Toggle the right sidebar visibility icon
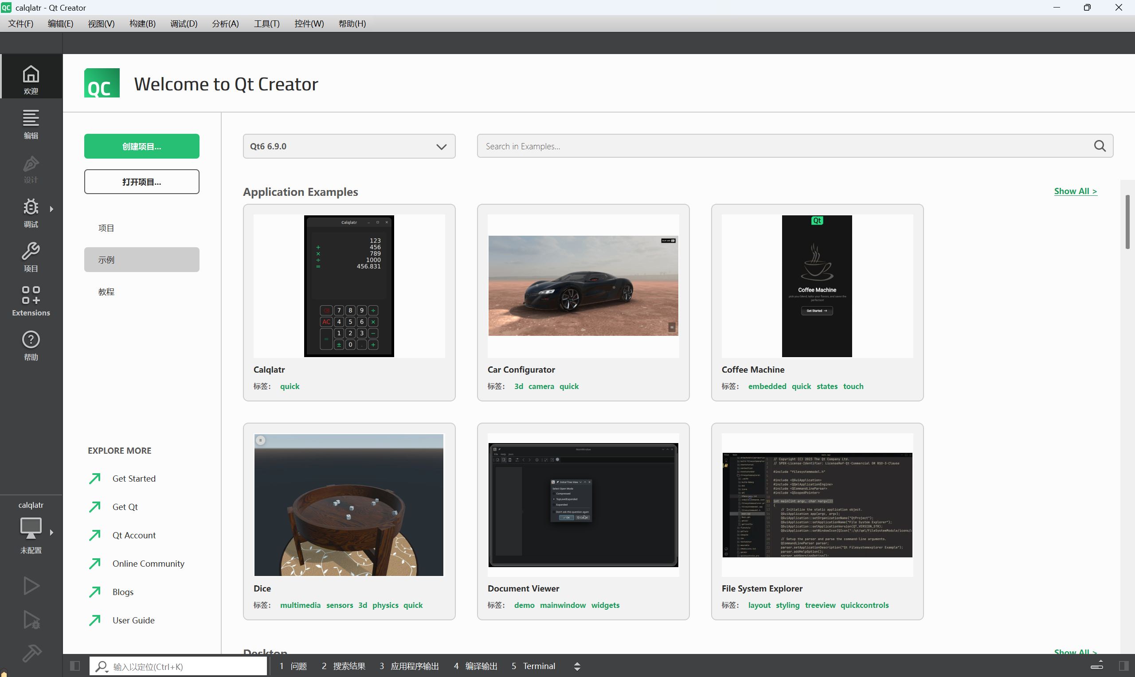This screenshot has width=1135, height=677. click(1124, 666)
